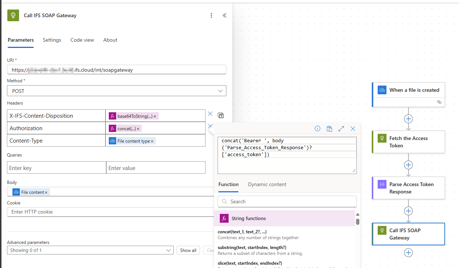Expand the Advanced parameters dropdown
The width and height of the screenshot is (459, 268).
90,250
